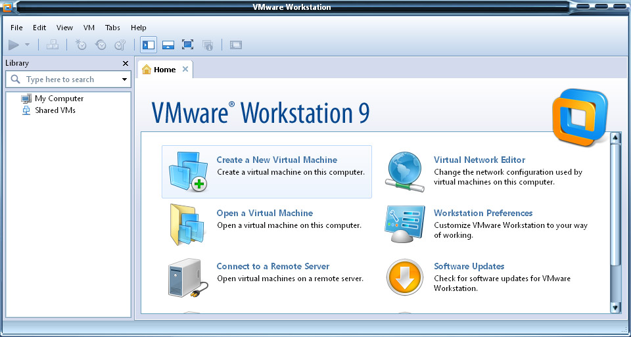This screenshot has width=631, height=337.
Task: Click the My Computer monitor icon
Action: [x=26, y=99]
